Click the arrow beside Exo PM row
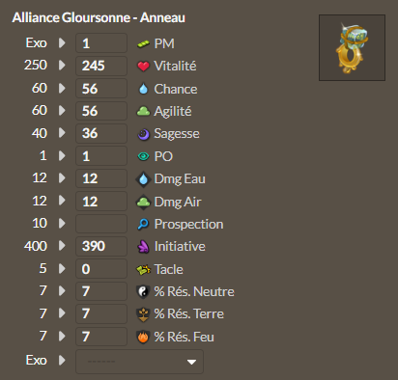Image resolution: width=398 pixels, height=380 pixels. (x=62, y=42)
